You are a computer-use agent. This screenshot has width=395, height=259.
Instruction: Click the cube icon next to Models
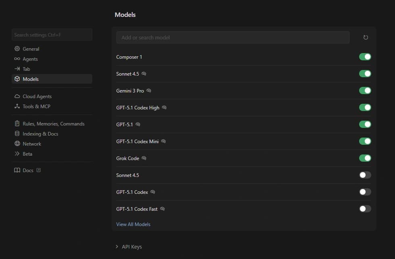pyautogui.click(x=17, y=79)
